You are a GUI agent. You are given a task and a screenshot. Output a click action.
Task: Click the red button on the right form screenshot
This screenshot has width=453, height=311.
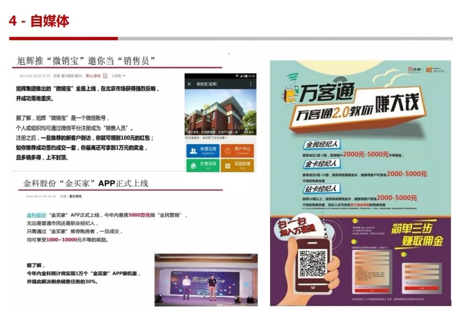pos(422,288)
